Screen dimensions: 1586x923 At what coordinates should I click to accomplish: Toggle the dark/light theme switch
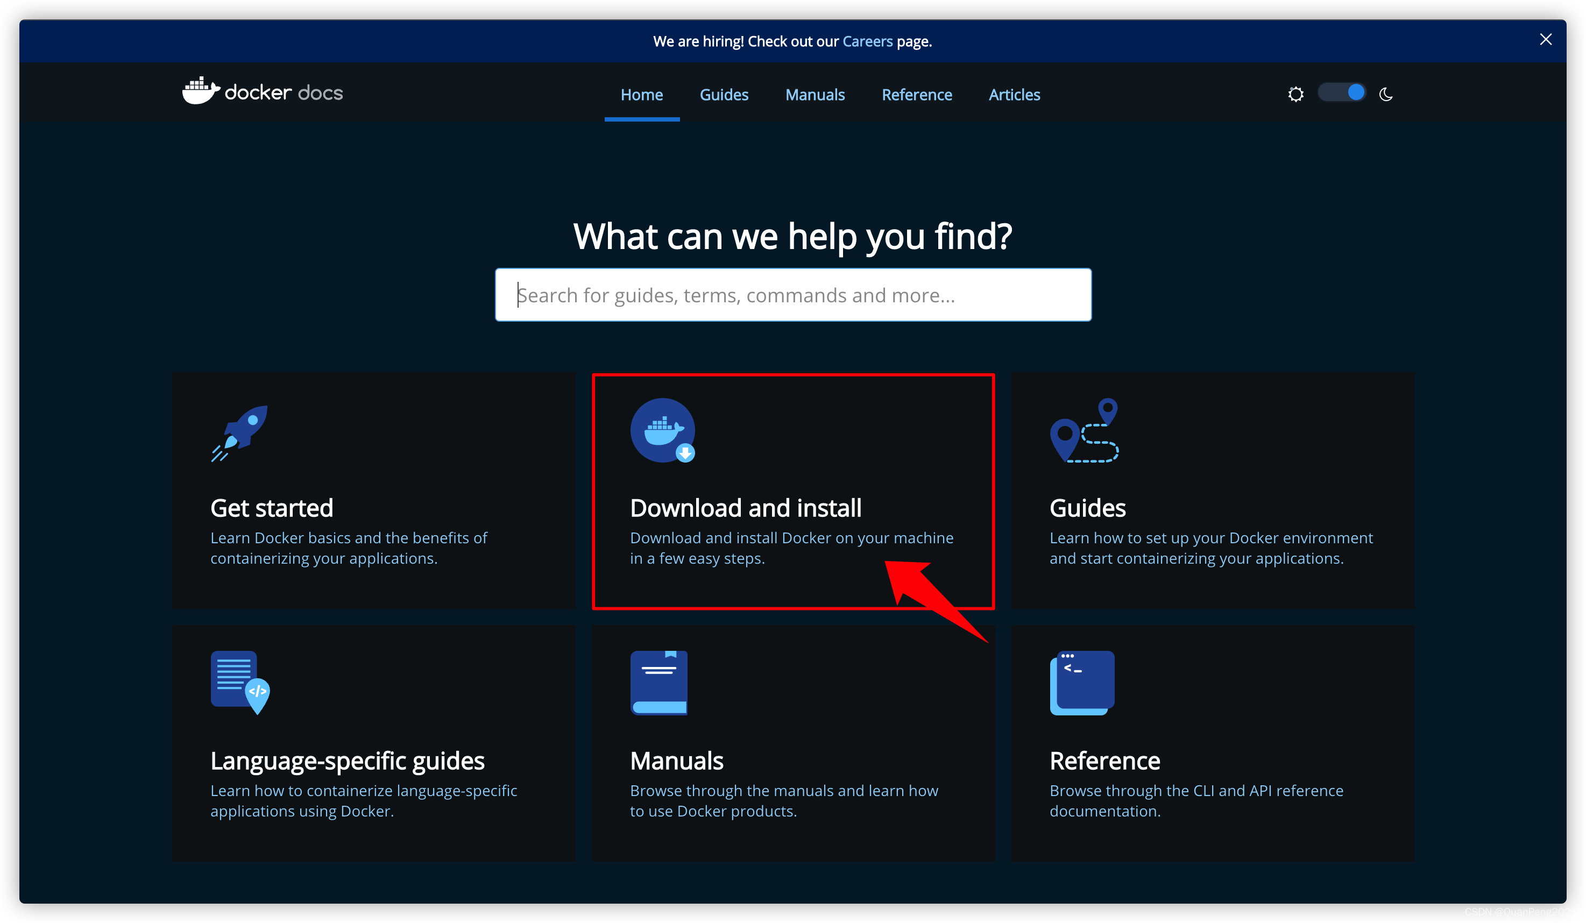(1342, 93)
